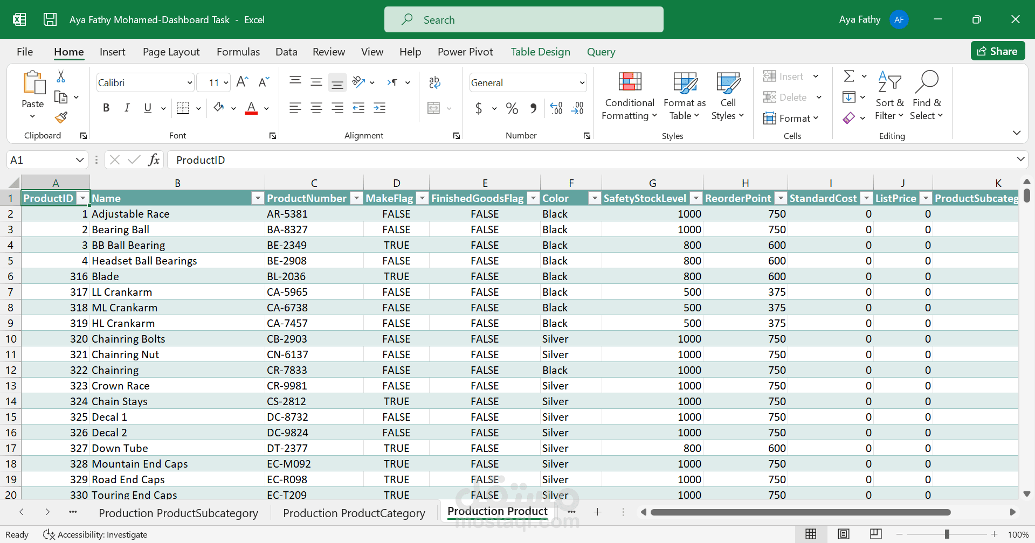Click the zoom slider handle
This screenshot has height=543, width=1035.
pyautogui.click(x=947, y=534)
